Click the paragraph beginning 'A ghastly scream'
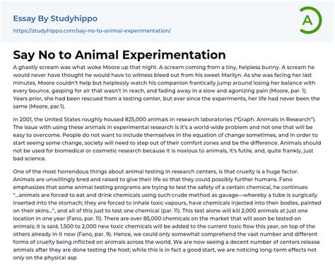 pyautogui.click(x=166, y=87)
